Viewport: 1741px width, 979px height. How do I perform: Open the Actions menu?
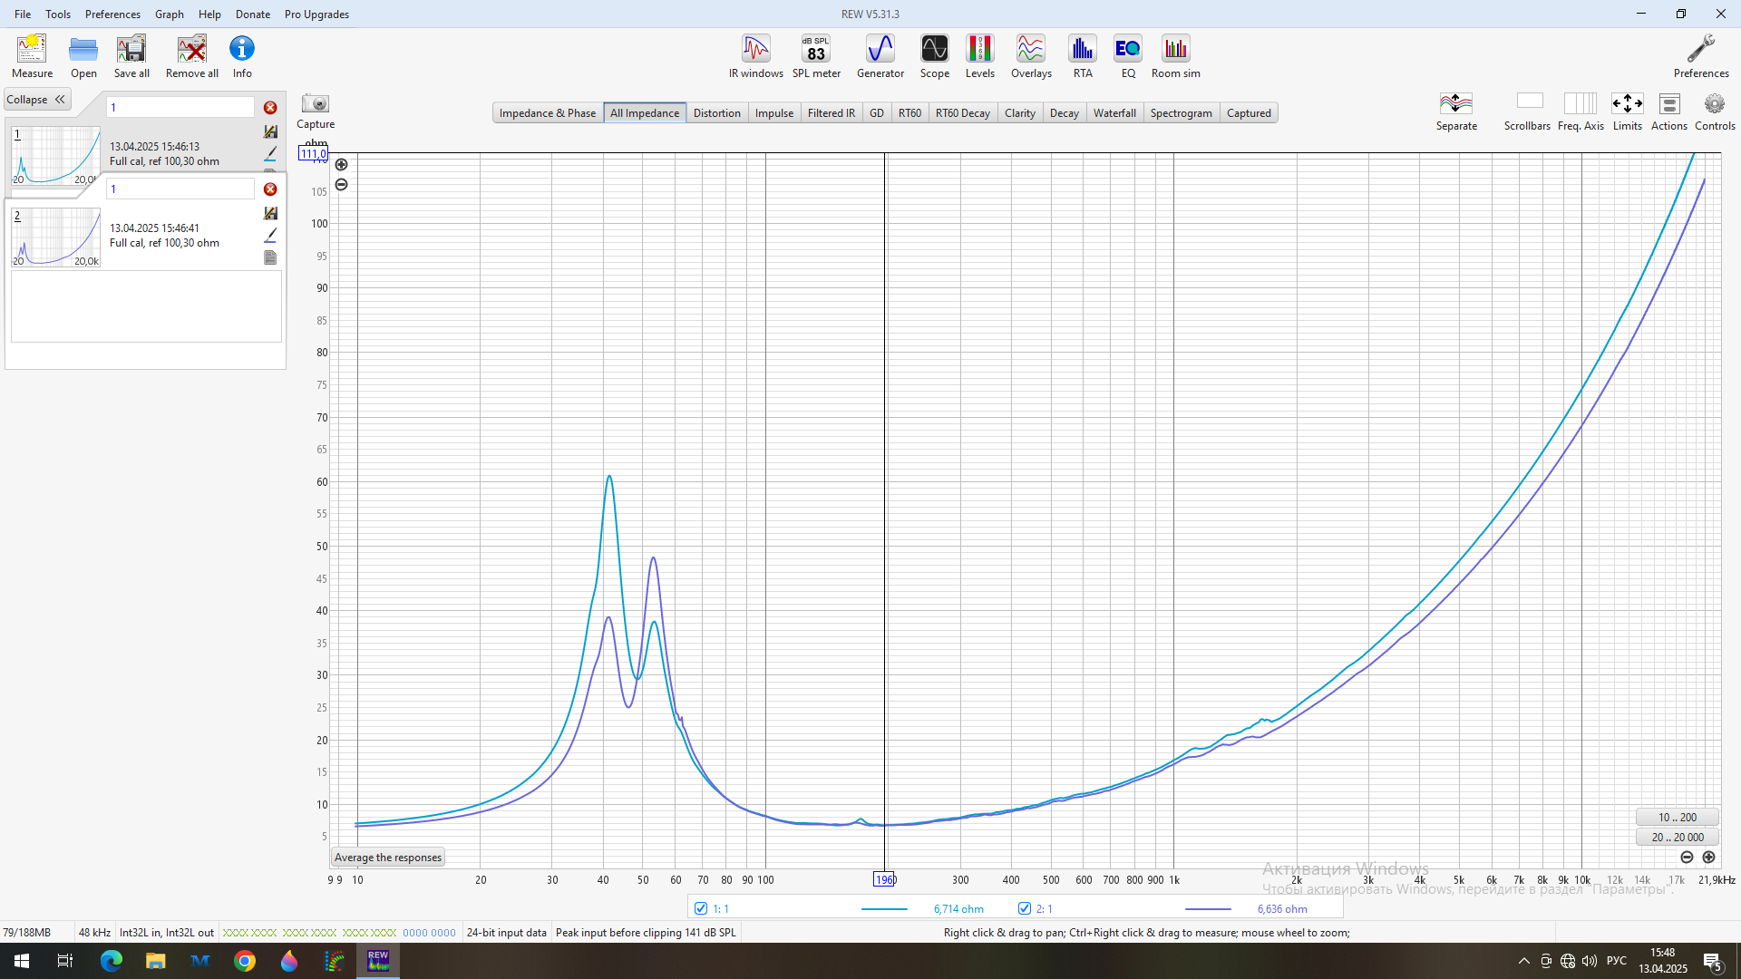coord(1669,111)
